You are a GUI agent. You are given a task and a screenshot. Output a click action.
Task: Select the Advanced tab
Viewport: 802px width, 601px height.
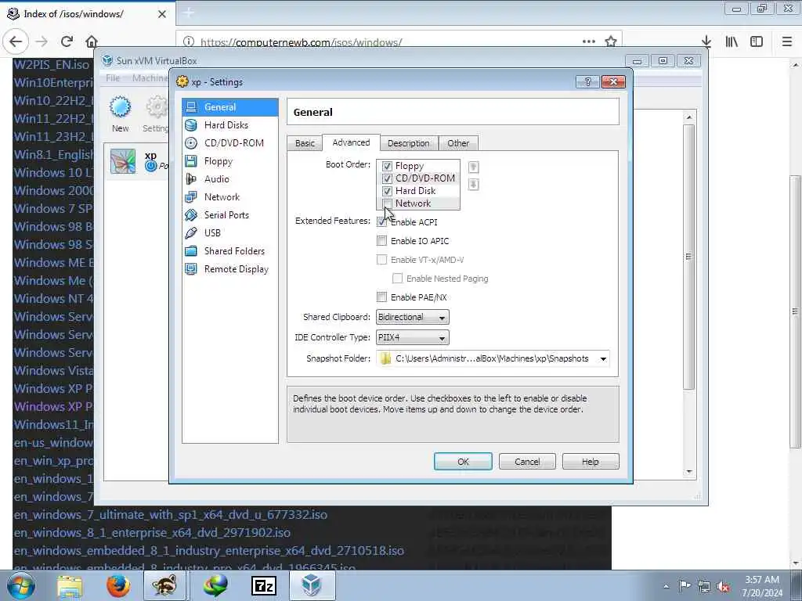pyautogui.click(x=351, y=142)
